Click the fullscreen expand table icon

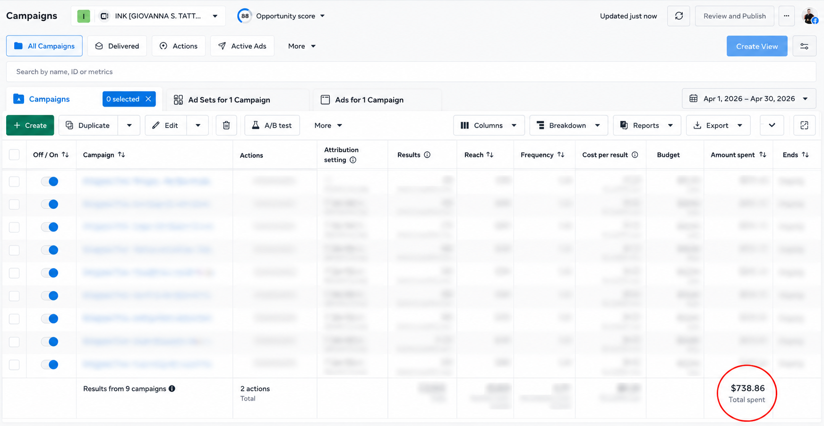804,125
